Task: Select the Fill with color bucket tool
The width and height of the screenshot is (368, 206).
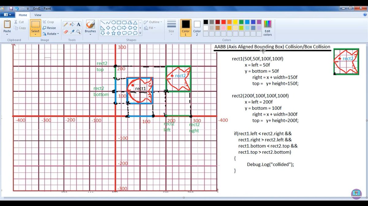Action: tap(72, 24)
